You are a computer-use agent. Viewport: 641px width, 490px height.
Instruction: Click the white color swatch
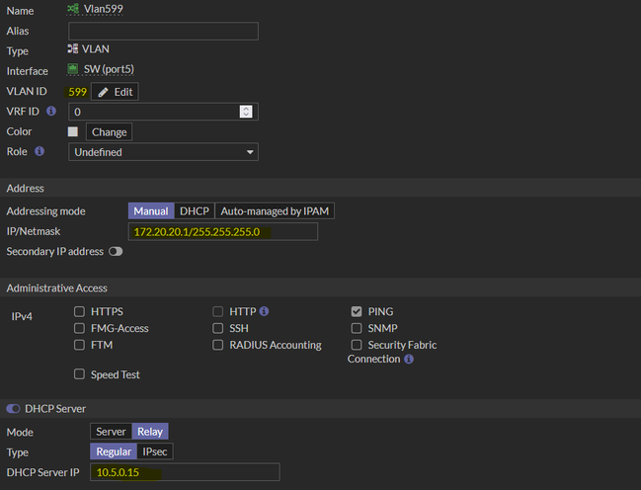73,131
